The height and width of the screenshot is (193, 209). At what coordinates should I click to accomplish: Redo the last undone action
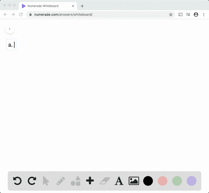point(32,181)
